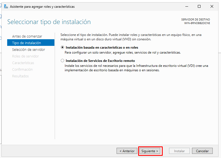The width and height of the screenshot is (221, 158).
Task: Click the disabled Instalar button
Action: 179,151
